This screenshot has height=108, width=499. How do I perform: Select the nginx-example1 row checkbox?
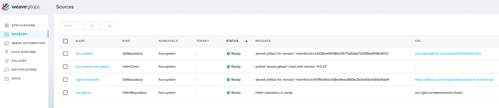(65, 80)
